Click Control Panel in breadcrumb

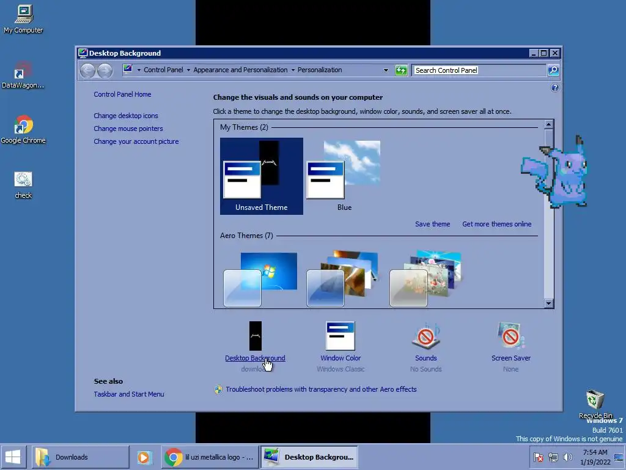tap(163, 70)
